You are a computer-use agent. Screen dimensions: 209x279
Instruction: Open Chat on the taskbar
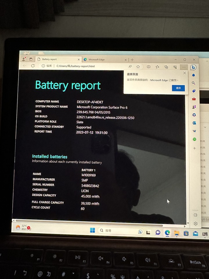(x=158, y=233)
